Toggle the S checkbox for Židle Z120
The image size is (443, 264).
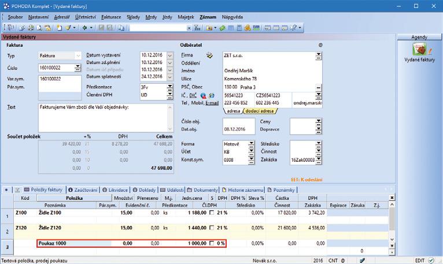point(212,228)
